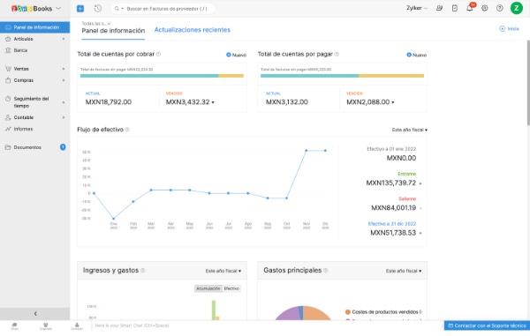Open the Zoho Books app switcher dropdown

58,8
